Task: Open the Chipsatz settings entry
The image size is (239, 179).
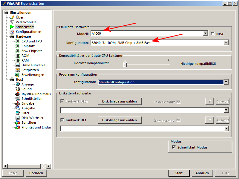Action: (x=28, y=46)
